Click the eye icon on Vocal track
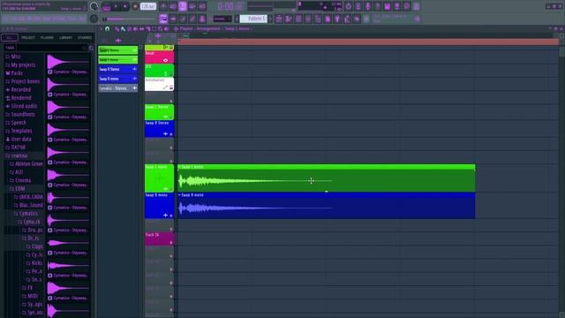This screenshot has height=318, width=565. point(165,60)
